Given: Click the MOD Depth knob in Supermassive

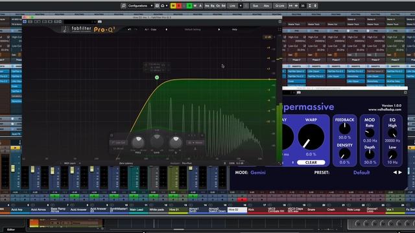Looking at the screenshot, I should point(370,154).
